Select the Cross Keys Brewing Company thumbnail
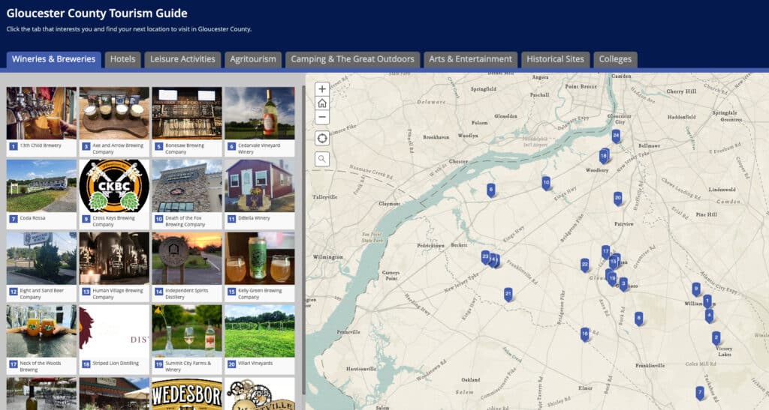769x410 pixels. (114, 186)
